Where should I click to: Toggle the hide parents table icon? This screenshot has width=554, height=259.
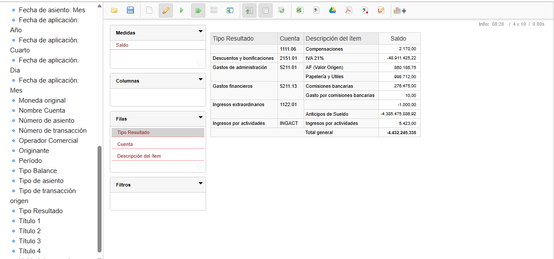coord(249,10)
